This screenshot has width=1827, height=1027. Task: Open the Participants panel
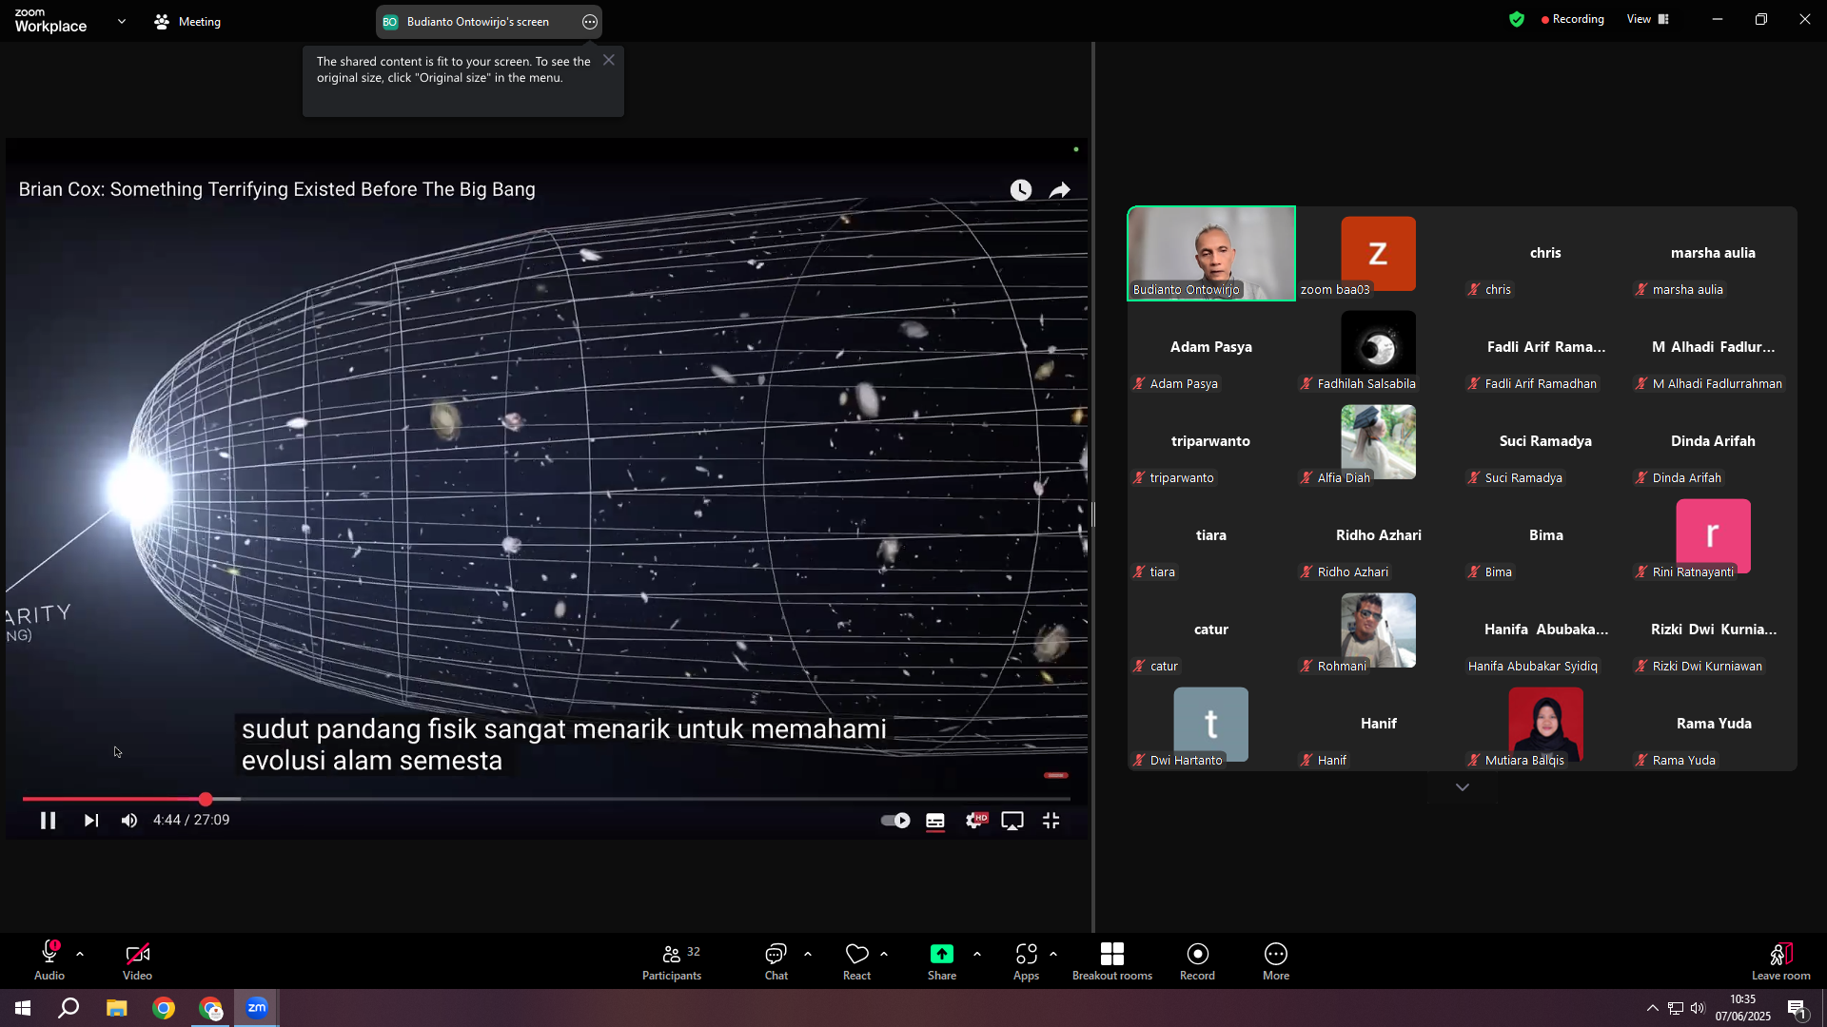point(672,960)
